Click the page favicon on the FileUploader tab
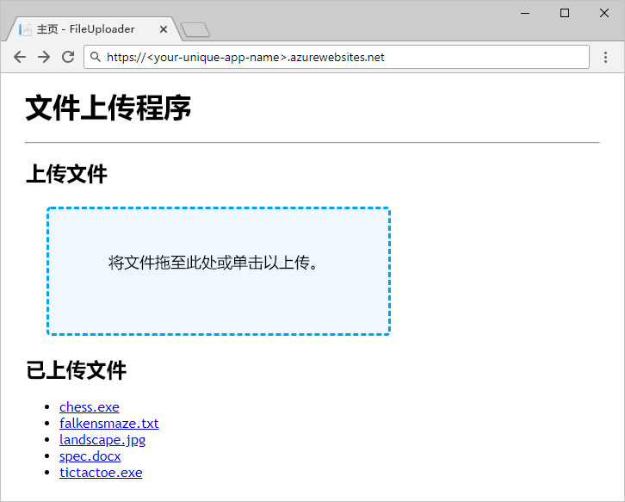 [25, 29]
